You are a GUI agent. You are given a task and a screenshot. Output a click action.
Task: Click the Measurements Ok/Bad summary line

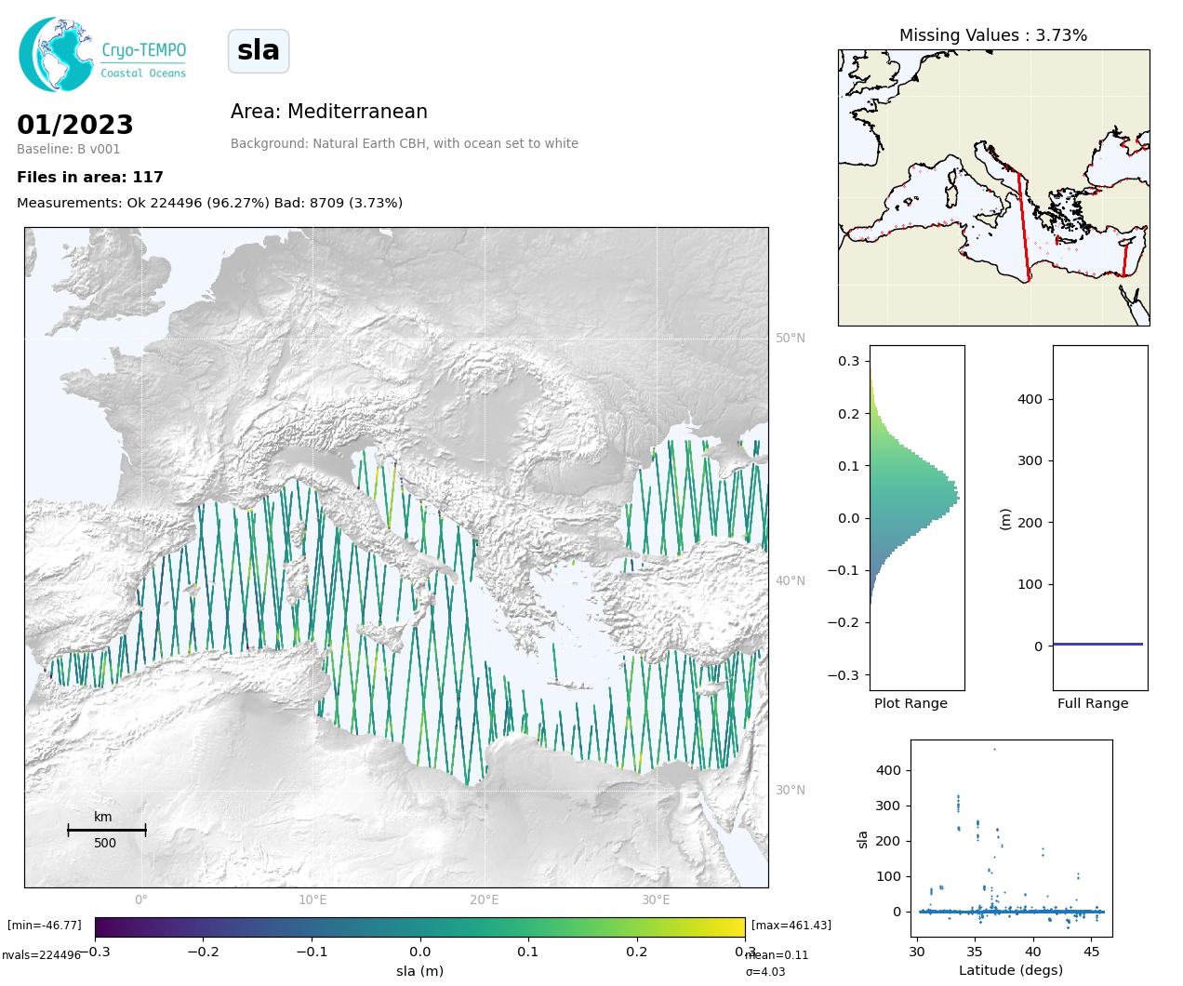pyautogui.click(x=210, y=203)
